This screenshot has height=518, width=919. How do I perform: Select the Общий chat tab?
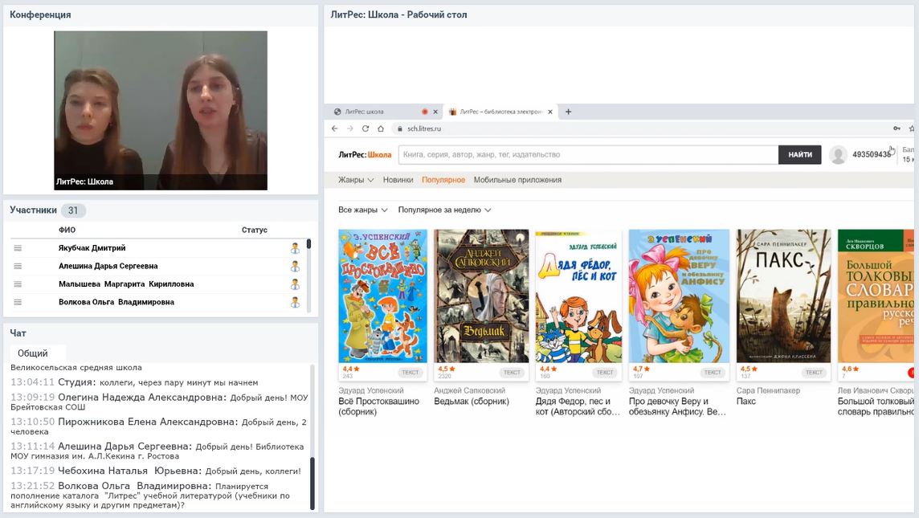click(x=33, y=353)
